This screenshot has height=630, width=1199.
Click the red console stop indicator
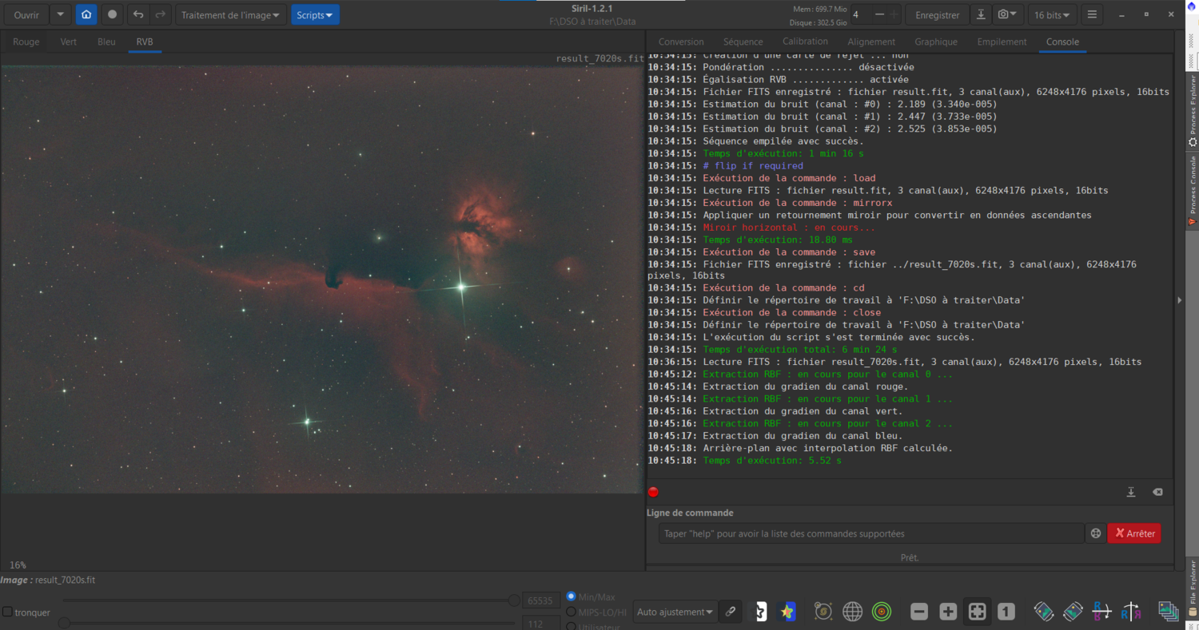pos(653,492)
